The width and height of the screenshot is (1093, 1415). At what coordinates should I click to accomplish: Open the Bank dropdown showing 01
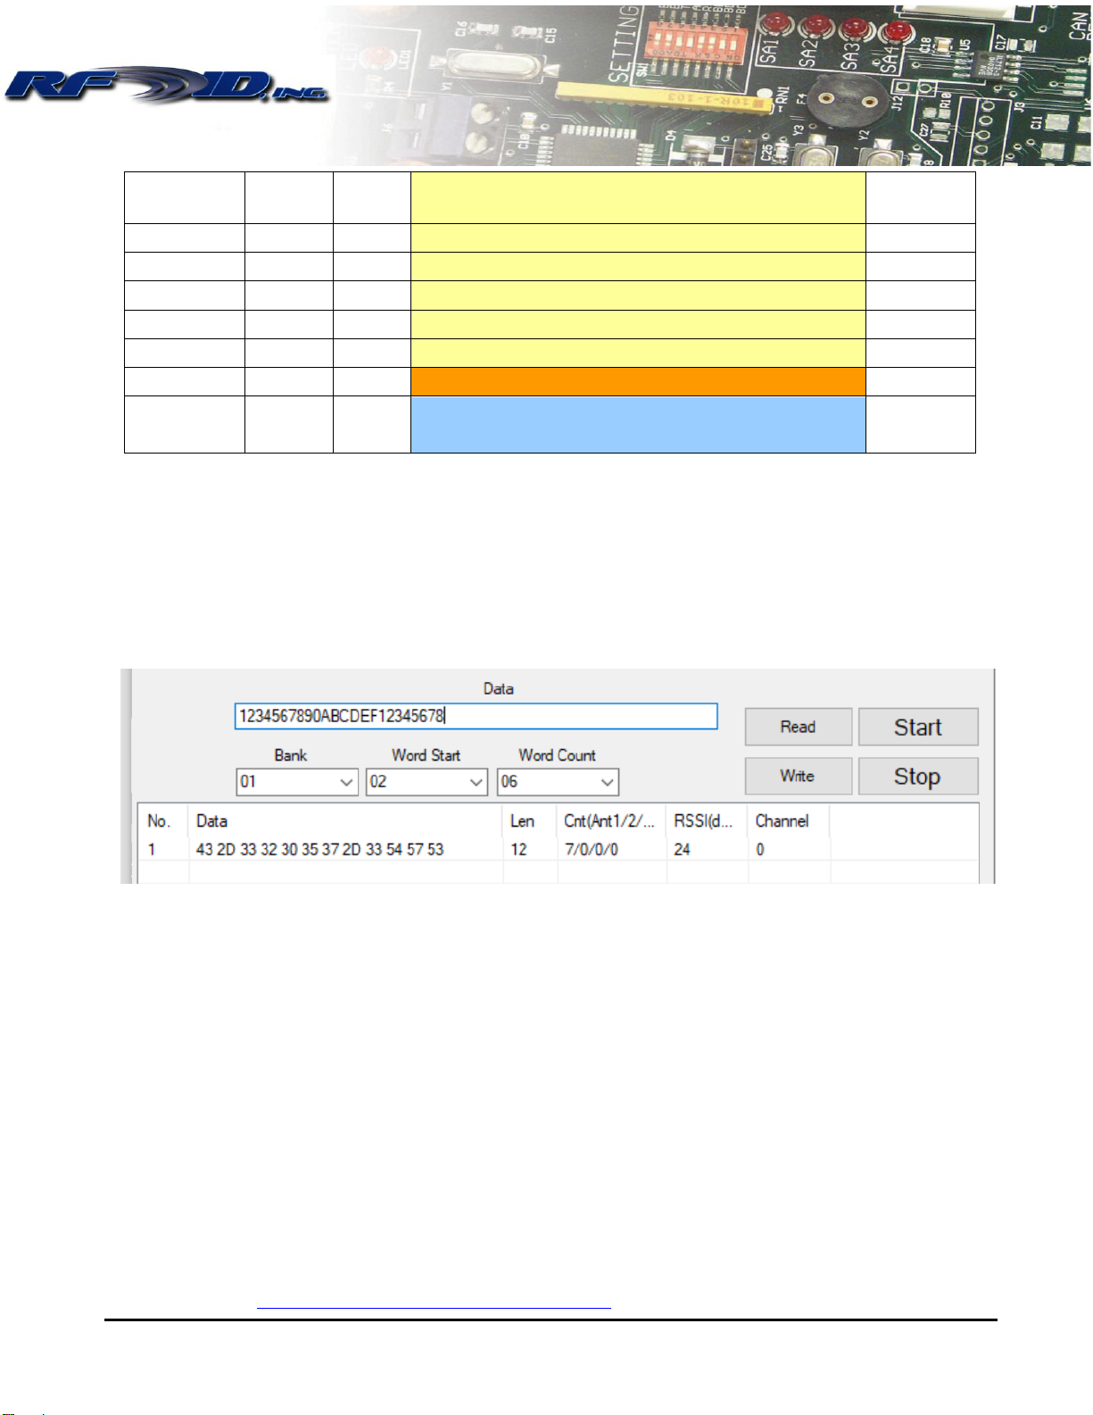point(297,782)
